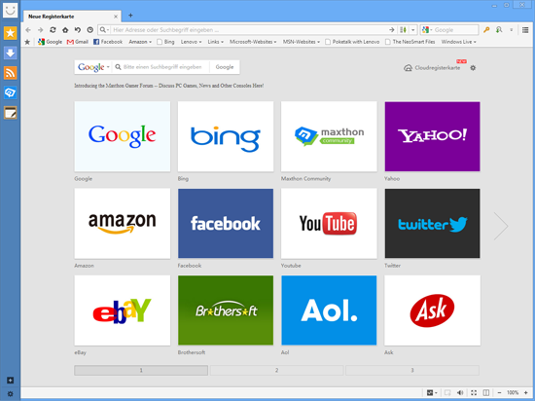535x401 pixels.
Task: Select quick access page 1
Action: [141, 370]
